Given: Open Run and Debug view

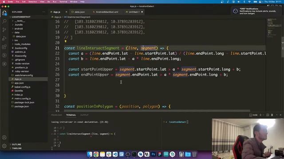Looking at the screenshot, I should 4,38.
